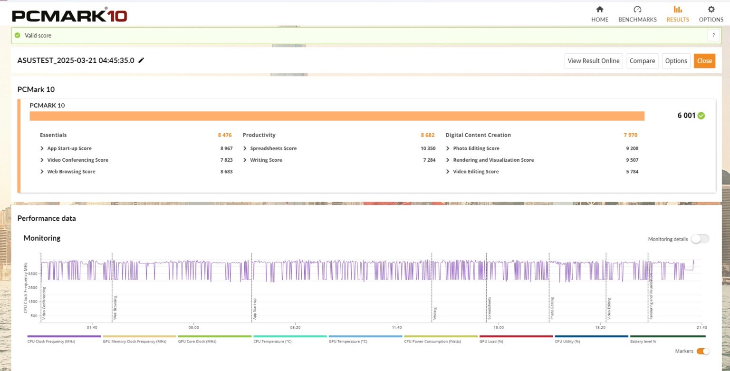The height and width of the screenshot is (371, 730).
Task: Click the Writing marker on the chart
Action: pyautogui.click(x=434, y=313)
